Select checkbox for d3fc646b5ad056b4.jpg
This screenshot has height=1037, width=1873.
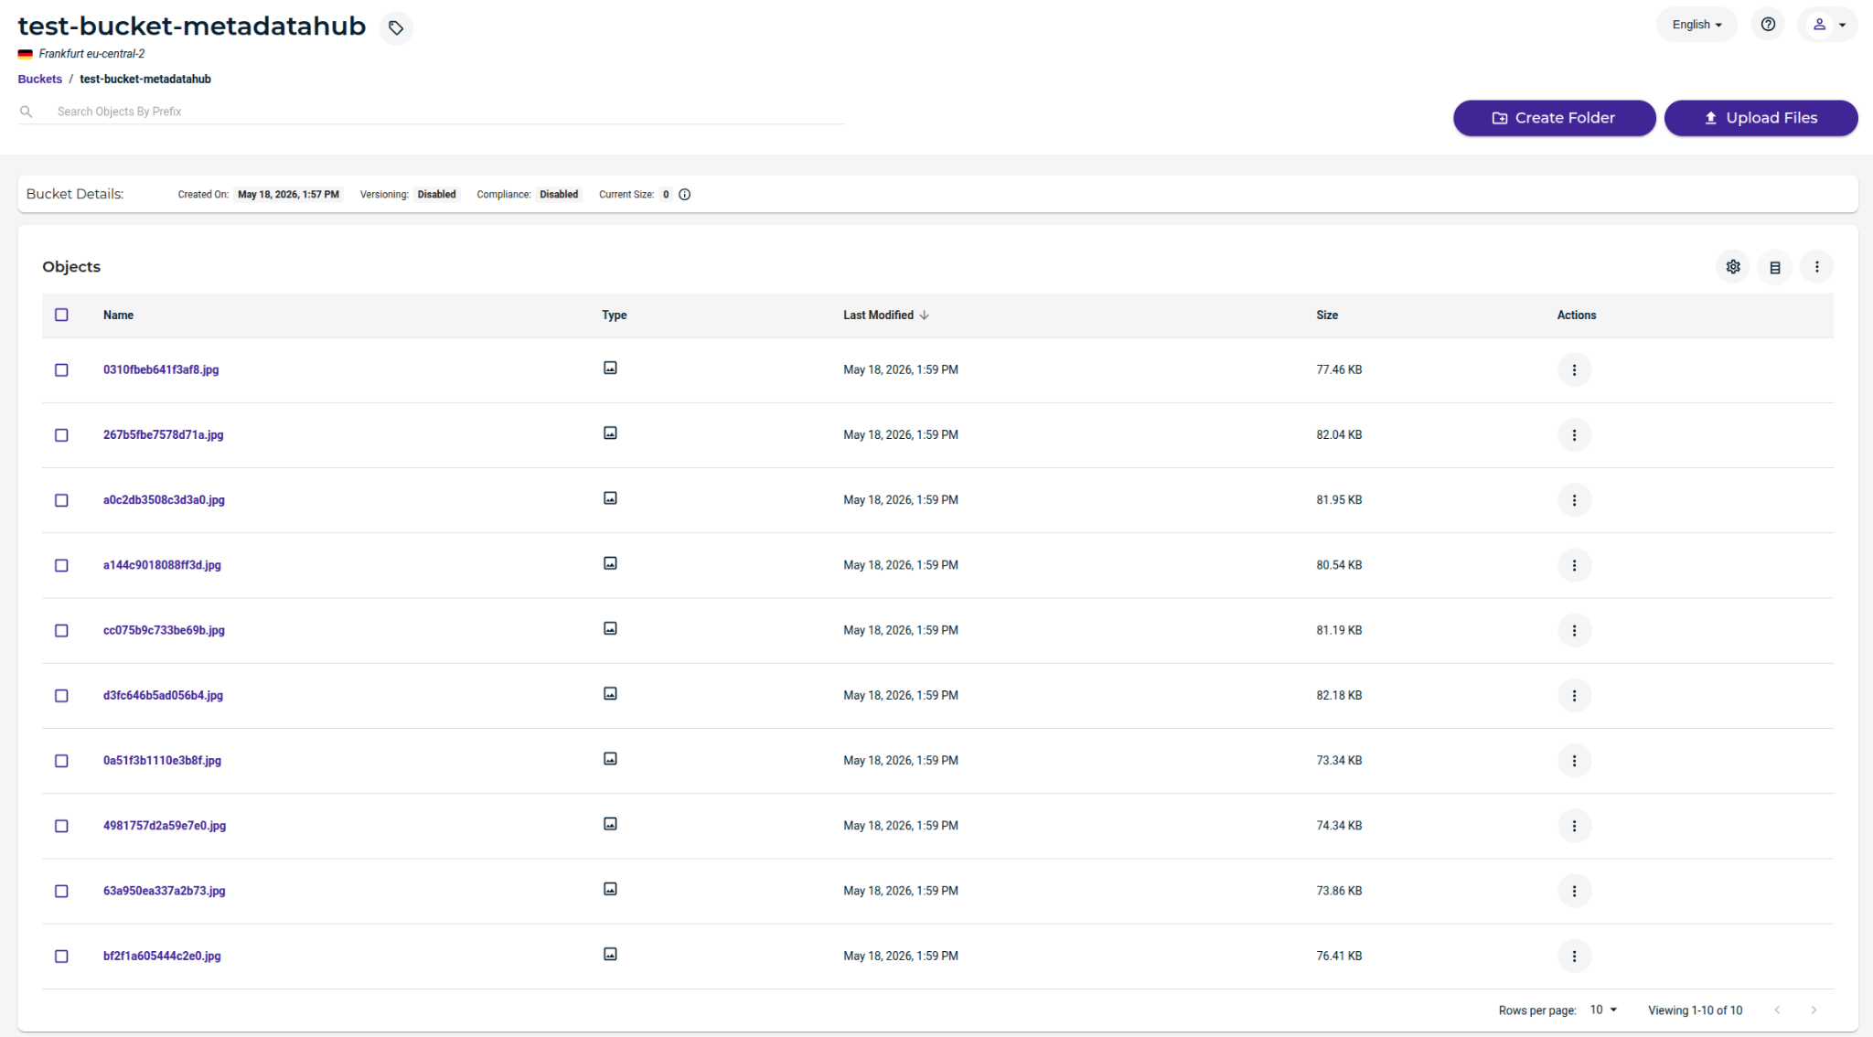61,696
